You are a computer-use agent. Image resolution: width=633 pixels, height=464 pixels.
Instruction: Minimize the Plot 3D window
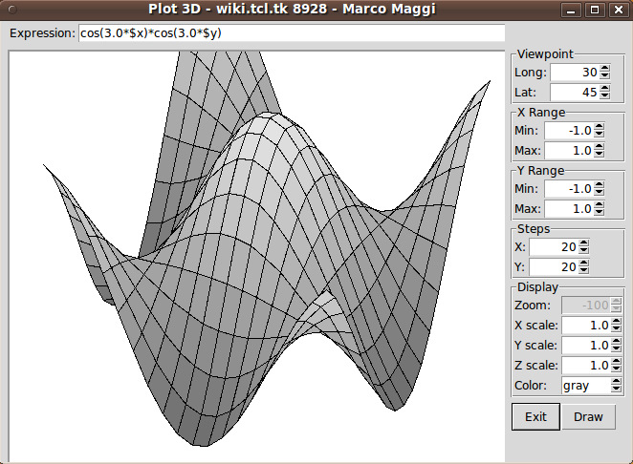click(x=571, y=10)
